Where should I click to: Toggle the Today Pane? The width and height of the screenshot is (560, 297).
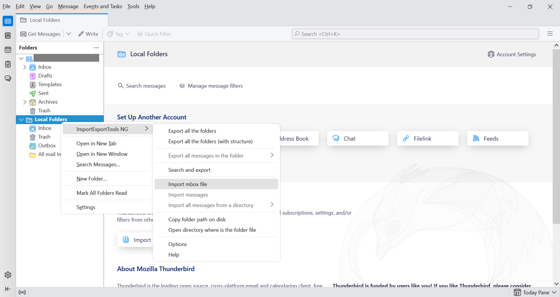[535, 292]
